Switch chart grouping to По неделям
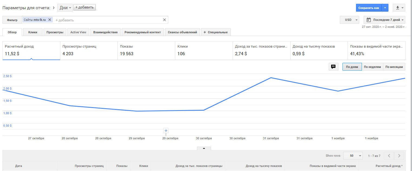This screenshot has height=171, width=412. click(x=372, y=67)
